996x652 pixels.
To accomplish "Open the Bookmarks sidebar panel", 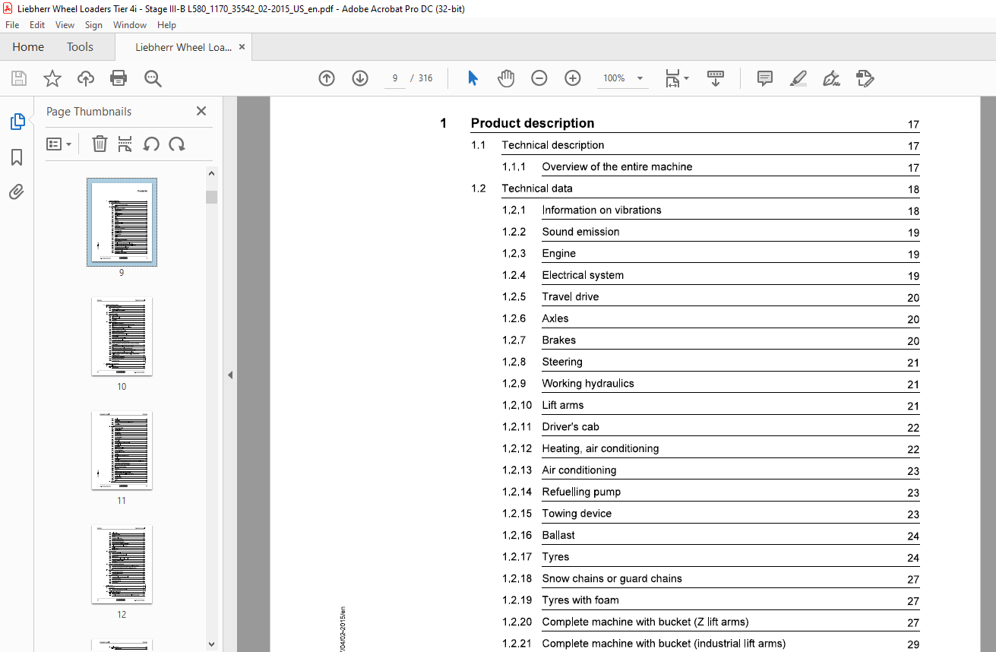I will click(x=17, y=157).
